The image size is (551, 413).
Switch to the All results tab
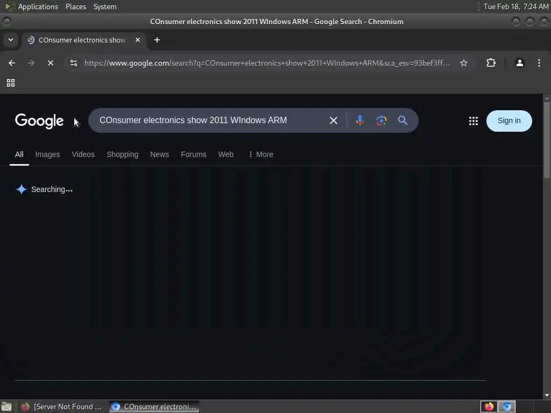click(x=19, y=154)
